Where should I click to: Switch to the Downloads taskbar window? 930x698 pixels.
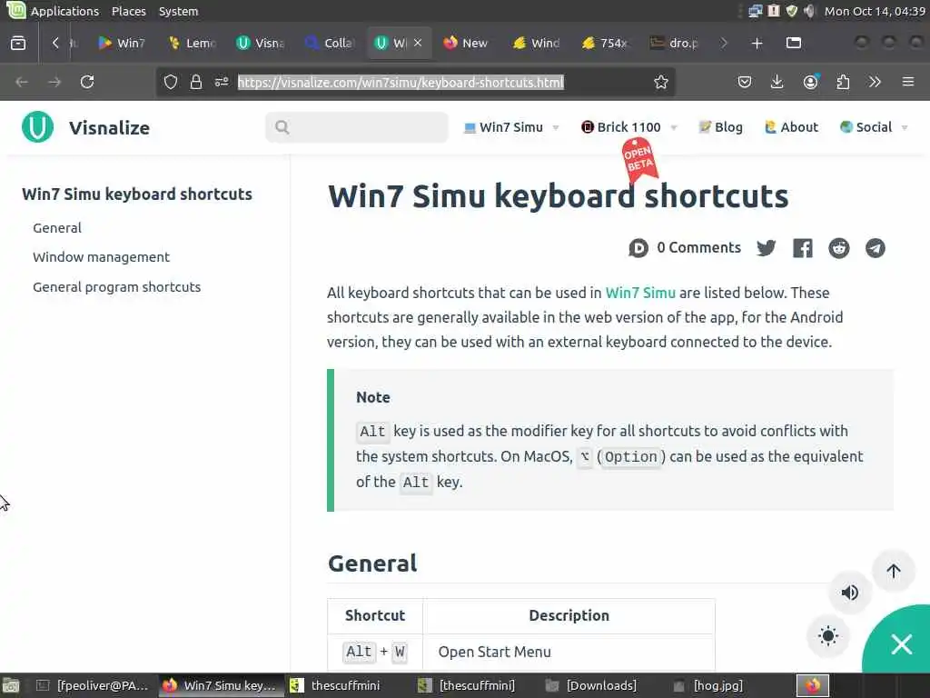click(x=592, y=685)
